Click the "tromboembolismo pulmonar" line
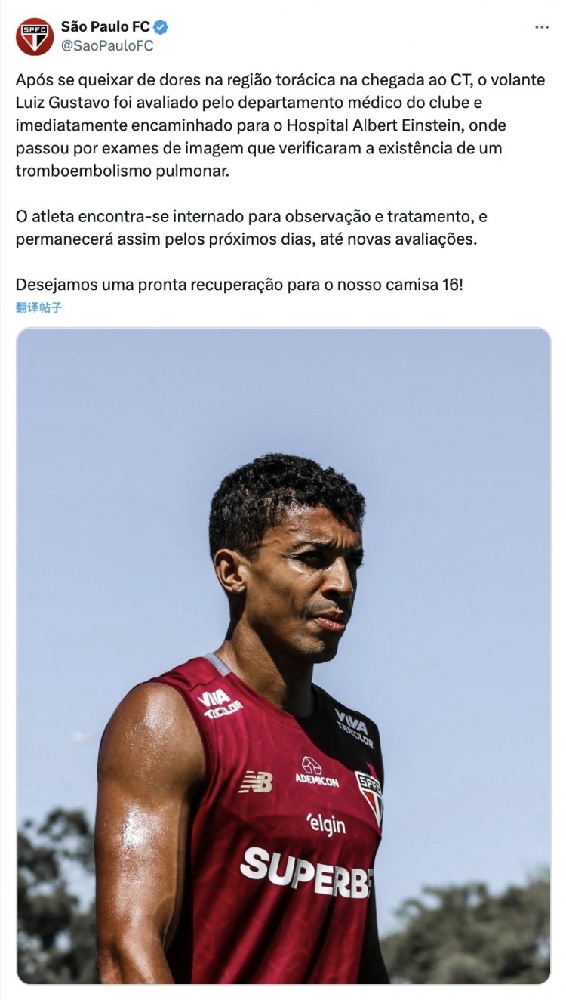This screenshot has height=1000, width=566. pyautogui.click(x=122, y=171)
